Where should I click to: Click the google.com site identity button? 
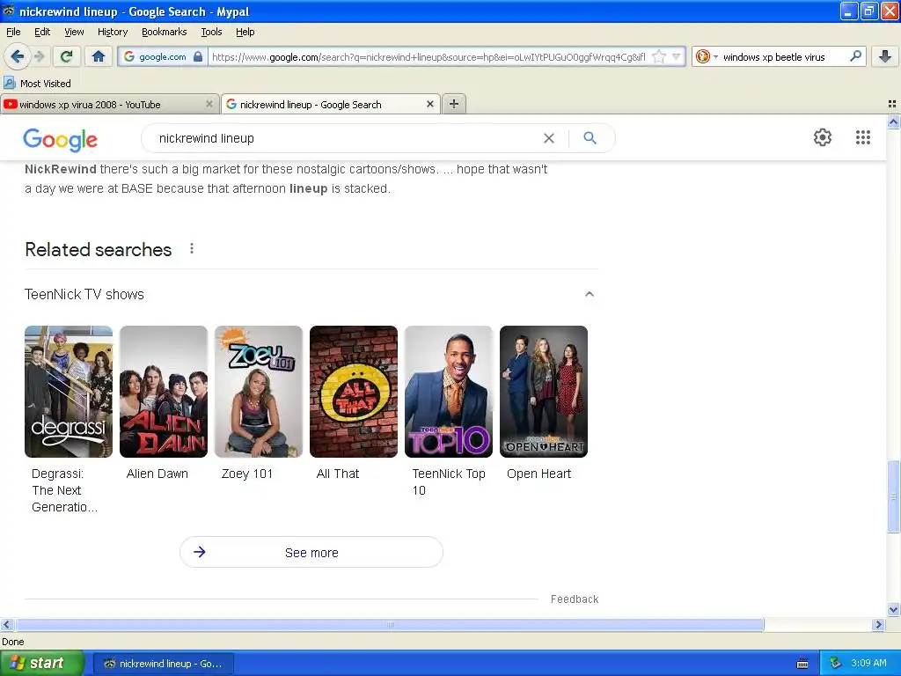coord(163,56)
